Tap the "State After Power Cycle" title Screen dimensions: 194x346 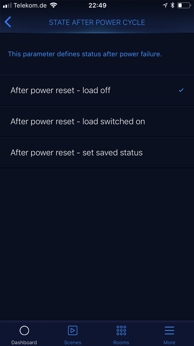[x=97, y=23]
